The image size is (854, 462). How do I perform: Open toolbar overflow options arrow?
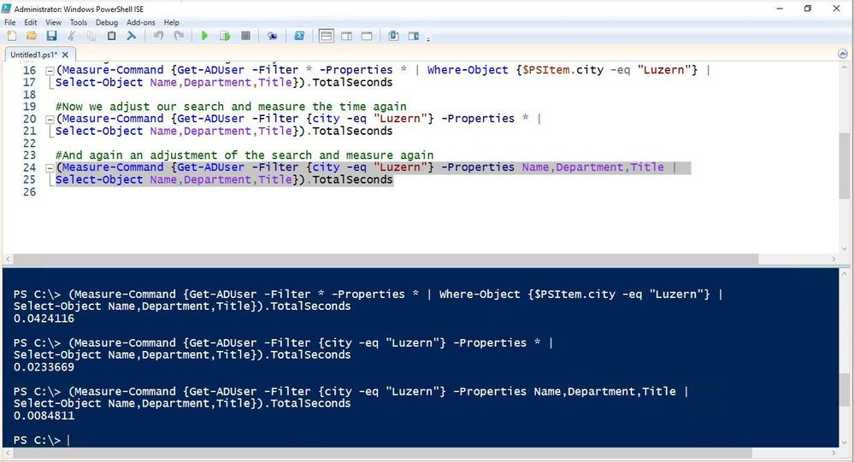pyautogui.click(x=428, y=39)
